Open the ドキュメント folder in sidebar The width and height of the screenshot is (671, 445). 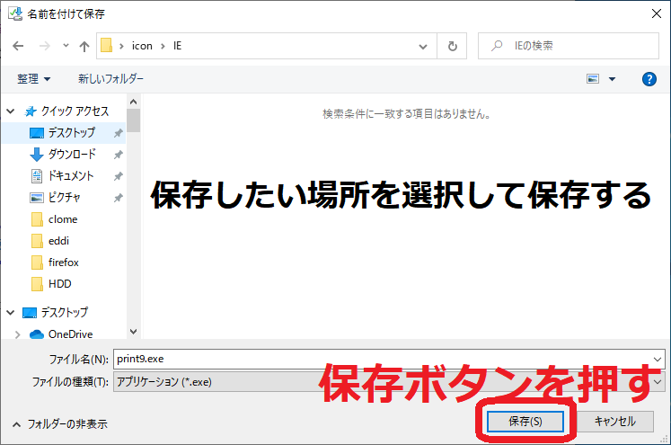(x=71, y=175)
